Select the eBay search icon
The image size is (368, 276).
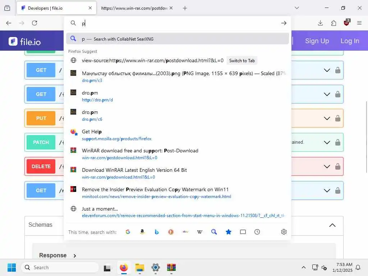tap(185, 232)
